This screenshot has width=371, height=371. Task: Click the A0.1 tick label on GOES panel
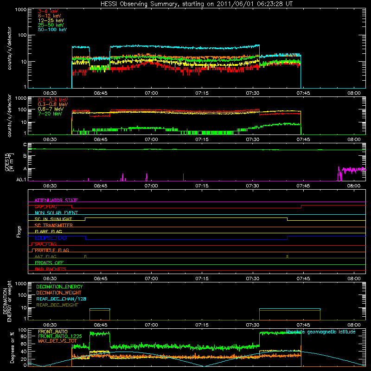[21, 180]
